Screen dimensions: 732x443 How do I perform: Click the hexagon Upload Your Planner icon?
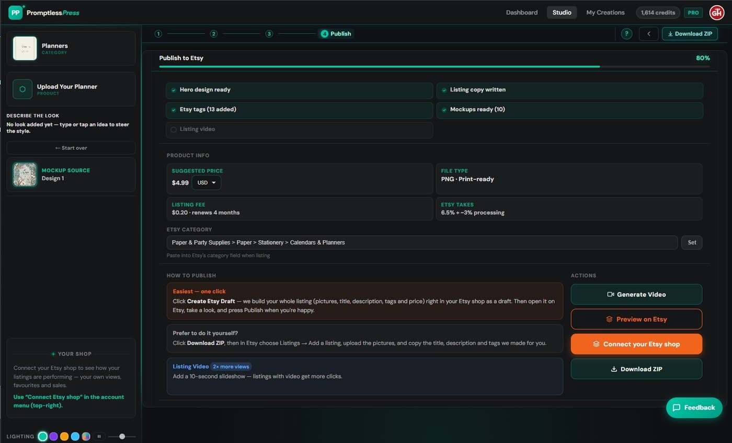pos(22,89)
